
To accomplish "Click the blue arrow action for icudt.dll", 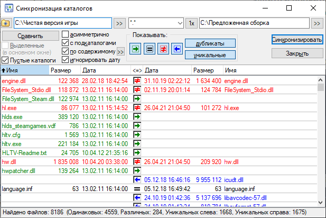I will click(x=137, y=179).
